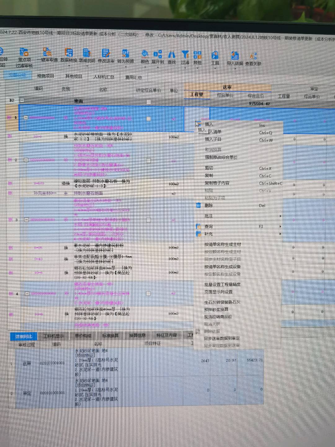Open 查找 binoculars icon

tap(172, 55)
